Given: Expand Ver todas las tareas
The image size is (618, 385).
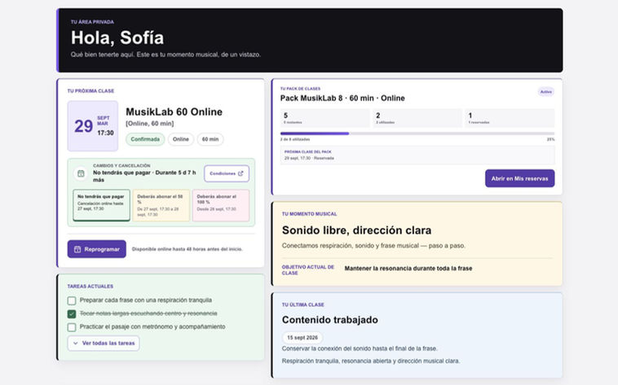Looking at the screenshot, I should pyautogui.click(x=104, y=343).
